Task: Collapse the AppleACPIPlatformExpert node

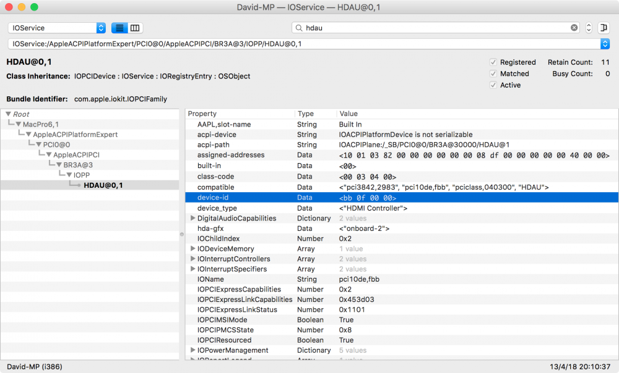Action: [28, 134]
